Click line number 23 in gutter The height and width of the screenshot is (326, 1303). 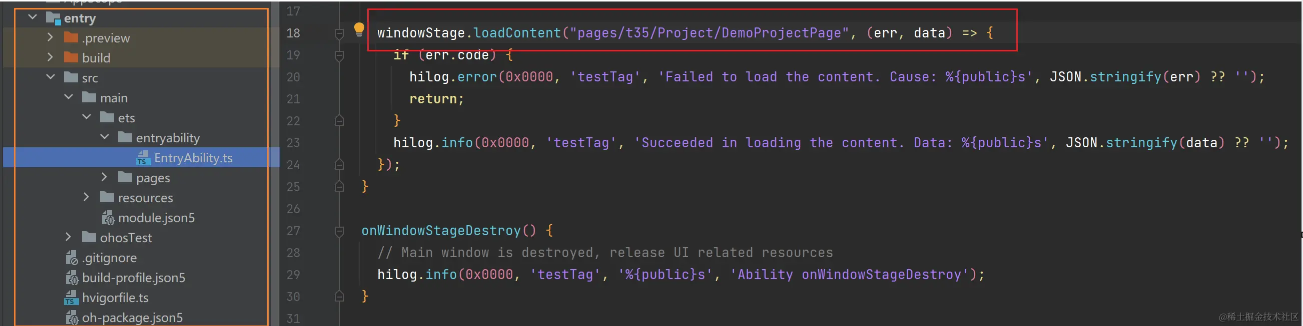pyautogui.click(x=293, y=143)
